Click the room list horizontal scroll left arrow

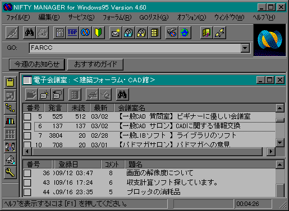click(27, 152)
